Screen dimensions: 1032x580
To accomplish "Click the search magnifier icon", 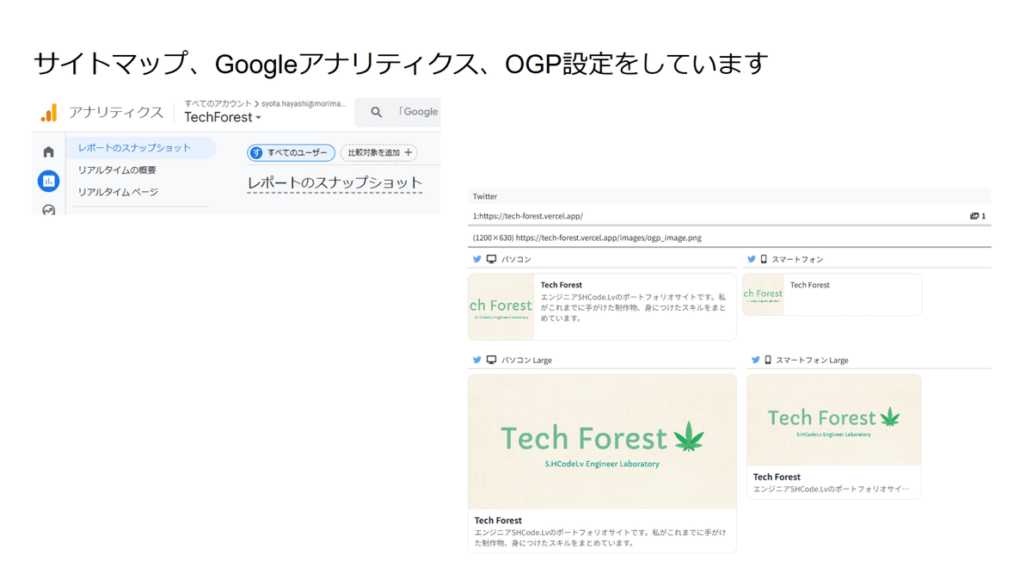I will point(376,112).
